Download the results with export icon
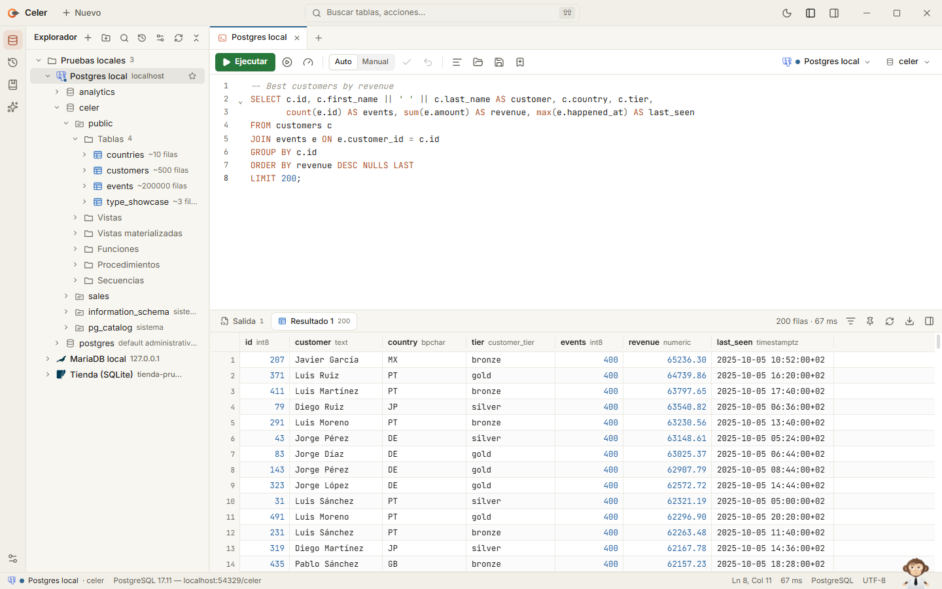Image resolution: width=942 pixels, height=589 pixels. click(909, 321)
